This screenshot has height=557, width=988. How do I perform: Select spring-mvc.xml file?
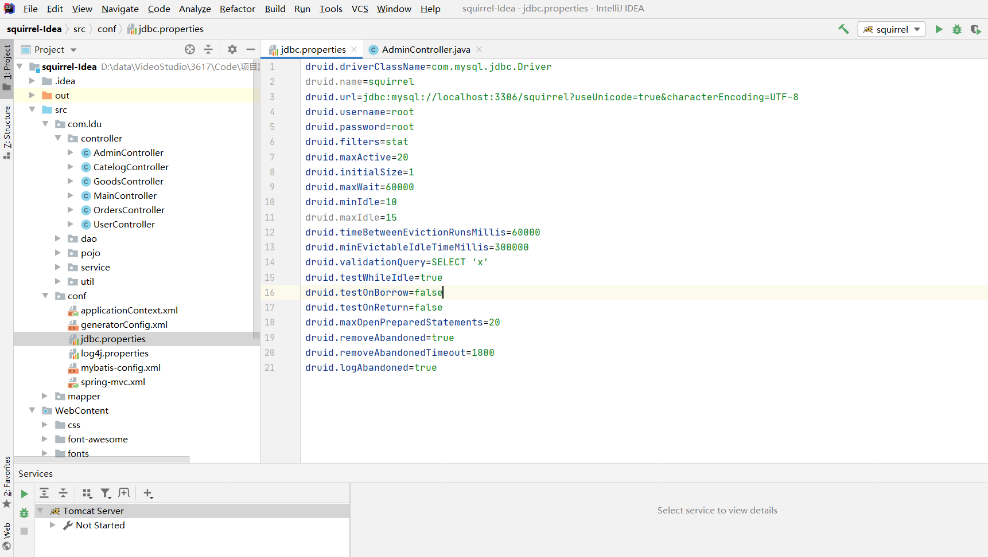click(112, 382)
